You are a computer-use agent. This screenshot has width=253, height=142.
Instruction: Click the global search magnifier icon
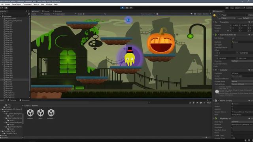click(x=232, y=8)
